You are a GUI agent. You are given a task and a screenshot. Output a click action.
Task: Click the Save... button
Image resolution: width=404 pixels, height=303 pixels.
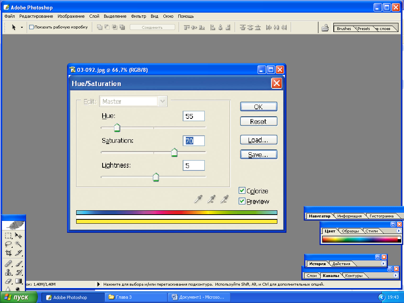259,155
